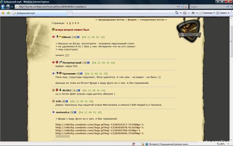
Task: Stop loading with the red X button
Action: pyautogui.click(x=186, y=7)
